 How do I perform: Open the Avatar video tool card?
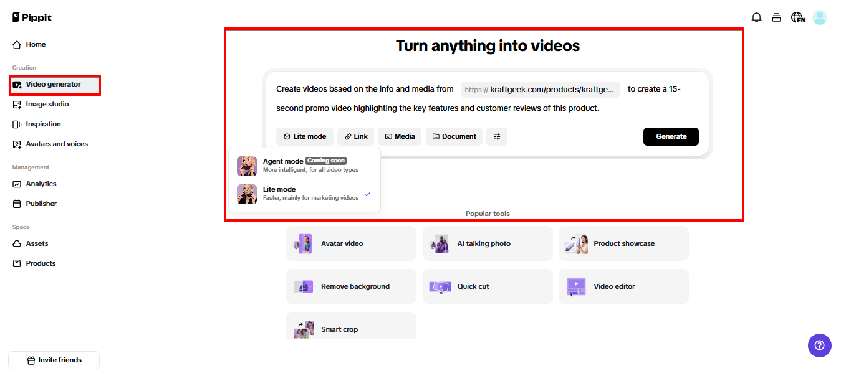tap(351, 243)
